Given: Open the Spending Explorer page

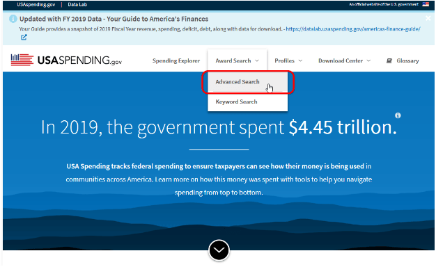Looking at the screenshot, I should 176,60.
